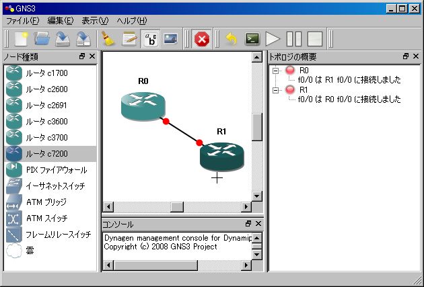Click canvas vertical scrollbar thumb
The width and height of the screenshot is (424, 287).
click(x=256, y=127)
